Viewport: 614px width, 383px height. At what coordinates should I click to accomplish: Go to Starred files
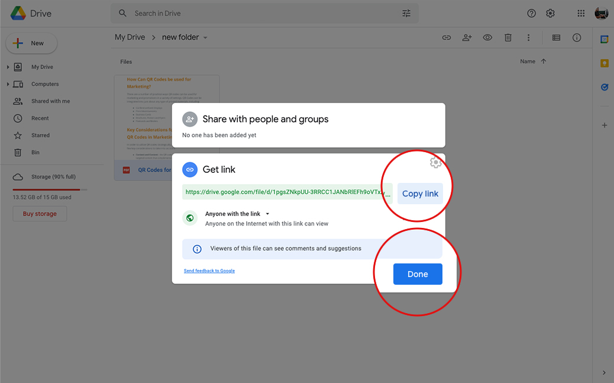tap(40, 136)
